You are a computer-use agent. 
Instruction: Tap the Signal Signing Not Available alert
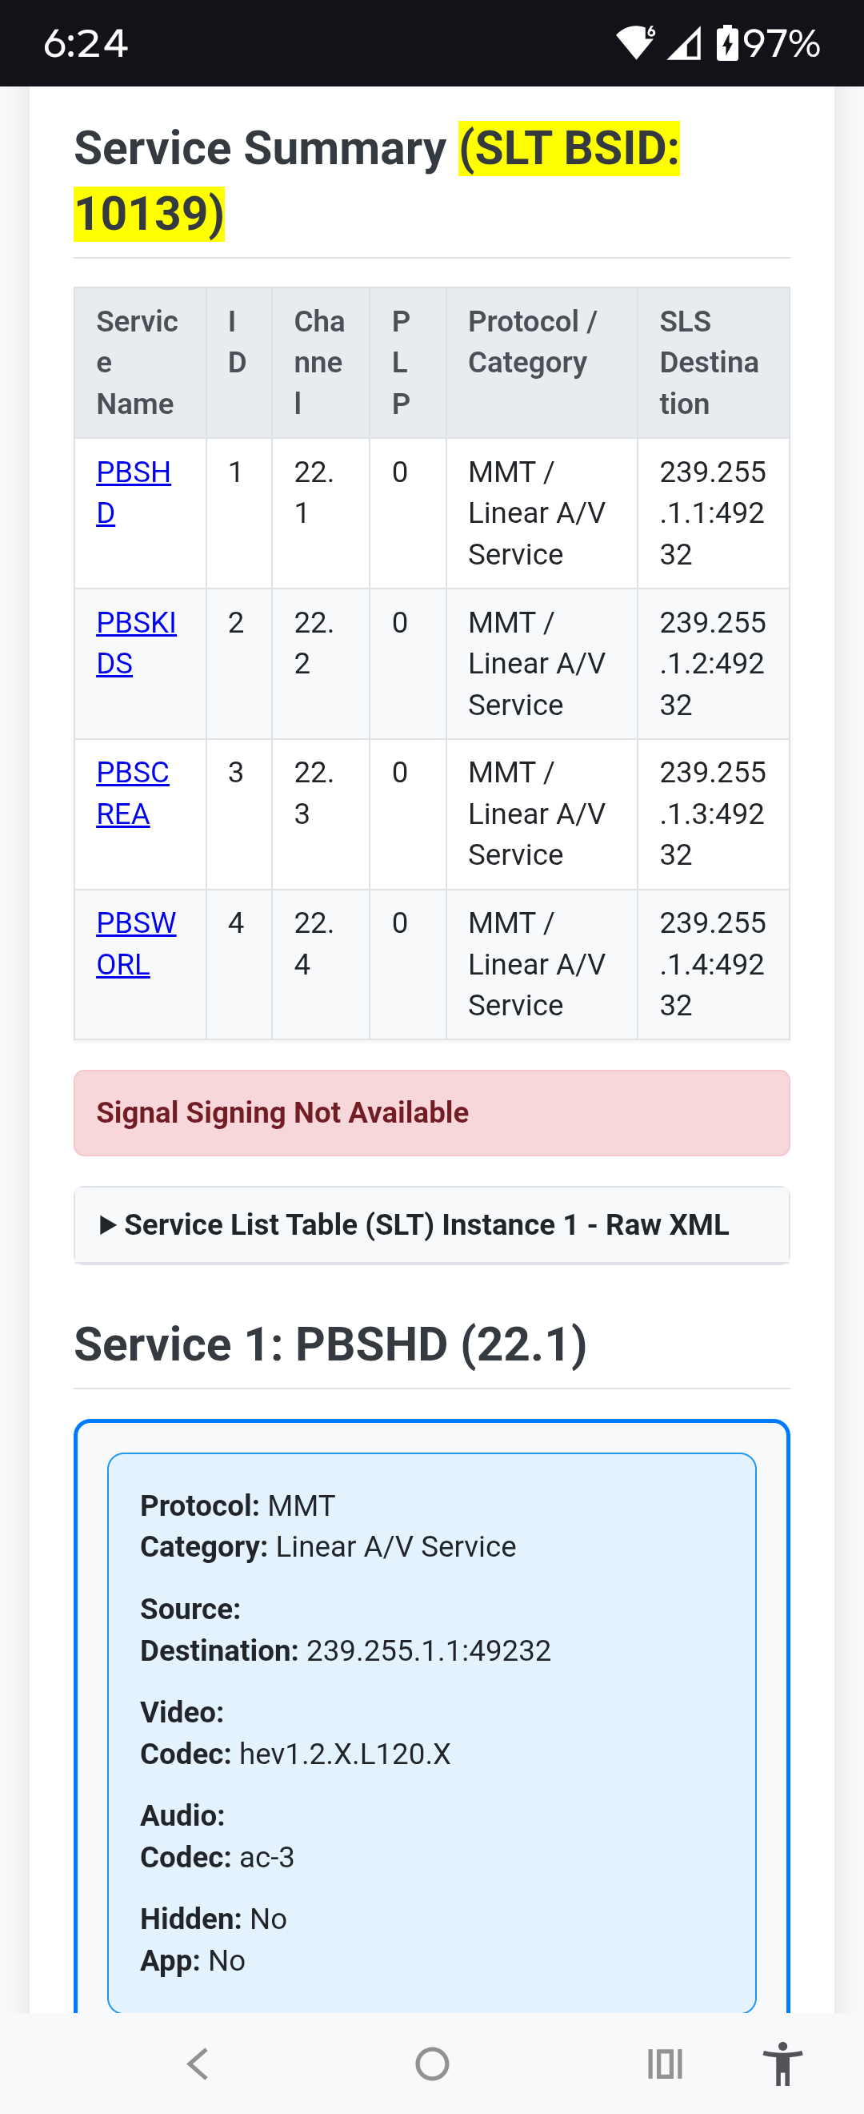[x=432, y=1113]
